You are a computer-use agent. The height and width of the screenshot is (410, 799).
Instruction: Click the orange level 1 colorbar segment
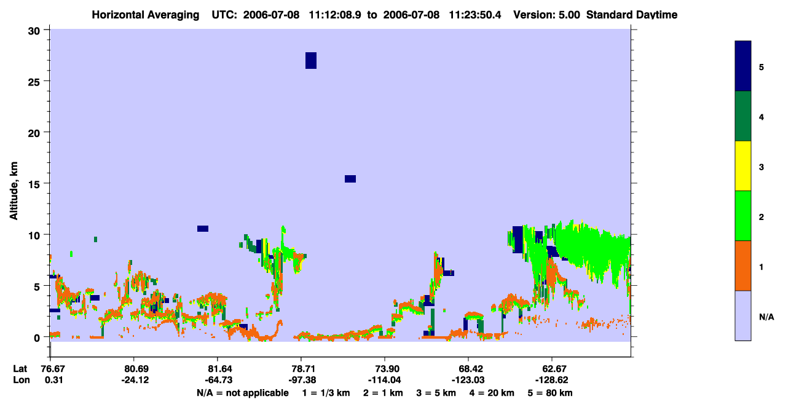pos(743,266)
